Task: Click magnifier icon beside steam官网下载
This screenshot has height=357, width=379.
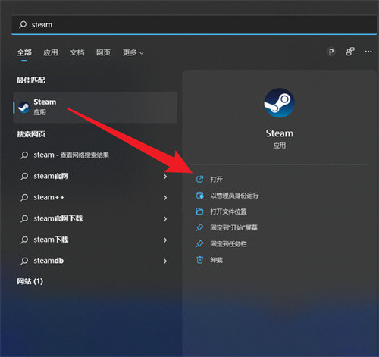Action: [24, 218]
